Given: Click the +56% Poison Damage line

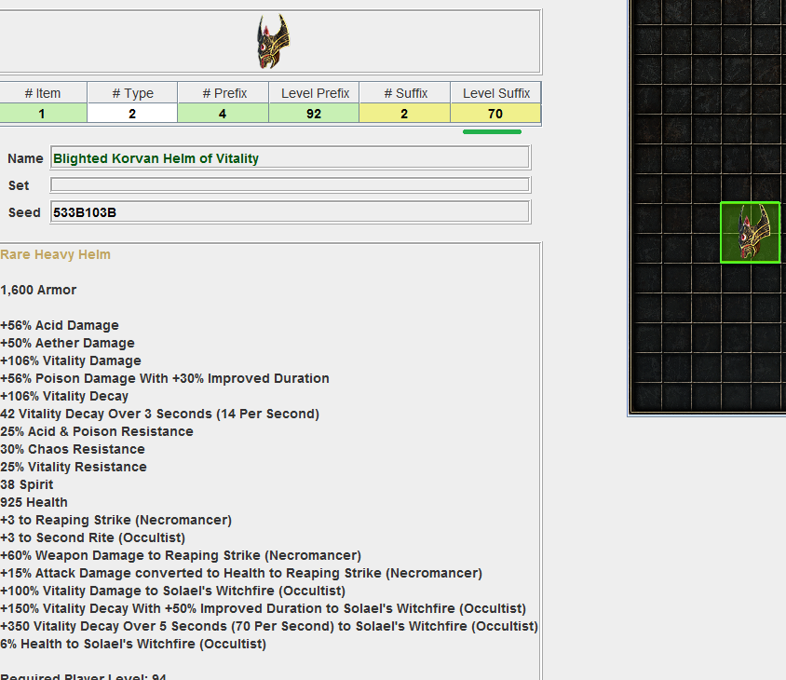Looking at the screenshot, I should 165,378.
